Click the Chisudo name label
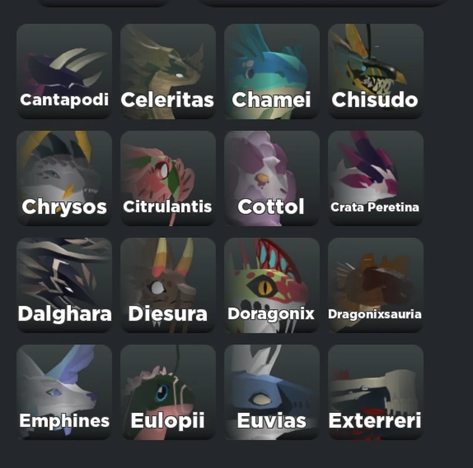Image resolution: width=473 pixels, height=468 pixels. tap(375, 99)
